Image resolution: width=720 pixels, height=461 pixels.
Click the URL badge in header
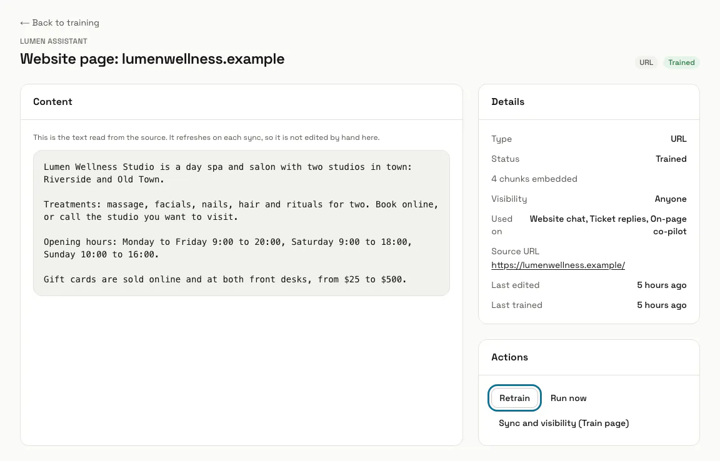click(646, 62)
